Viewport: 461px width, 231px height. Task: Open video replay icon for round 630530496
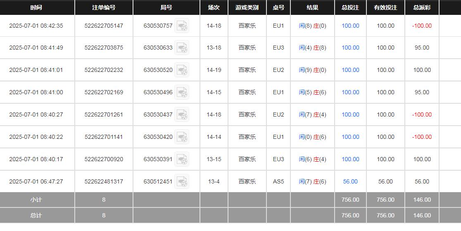181,93
